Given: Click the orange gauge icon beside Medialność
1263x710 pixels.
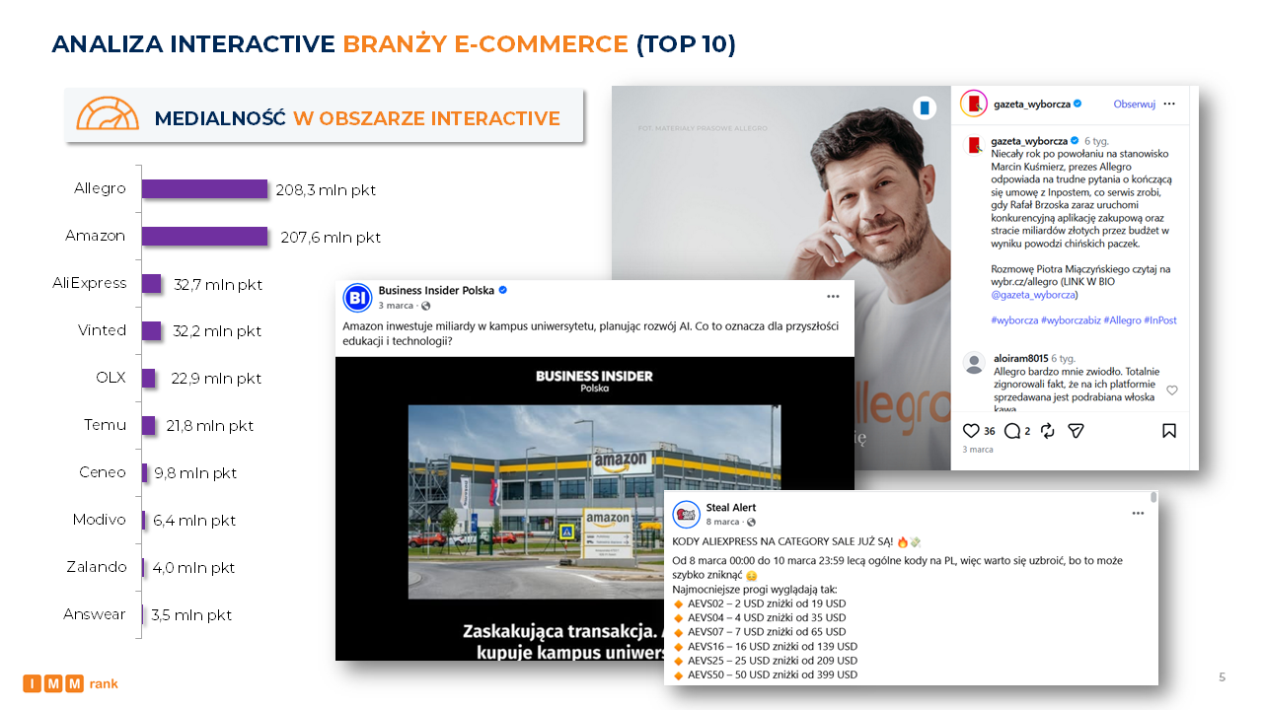Looking at the screenshot, I should 109,114.
